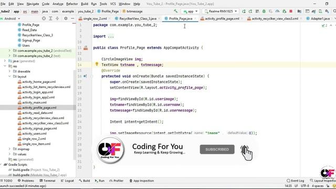Close the single_row_2.xml tab
The image size is (336, 189).
tap(109, 19)
